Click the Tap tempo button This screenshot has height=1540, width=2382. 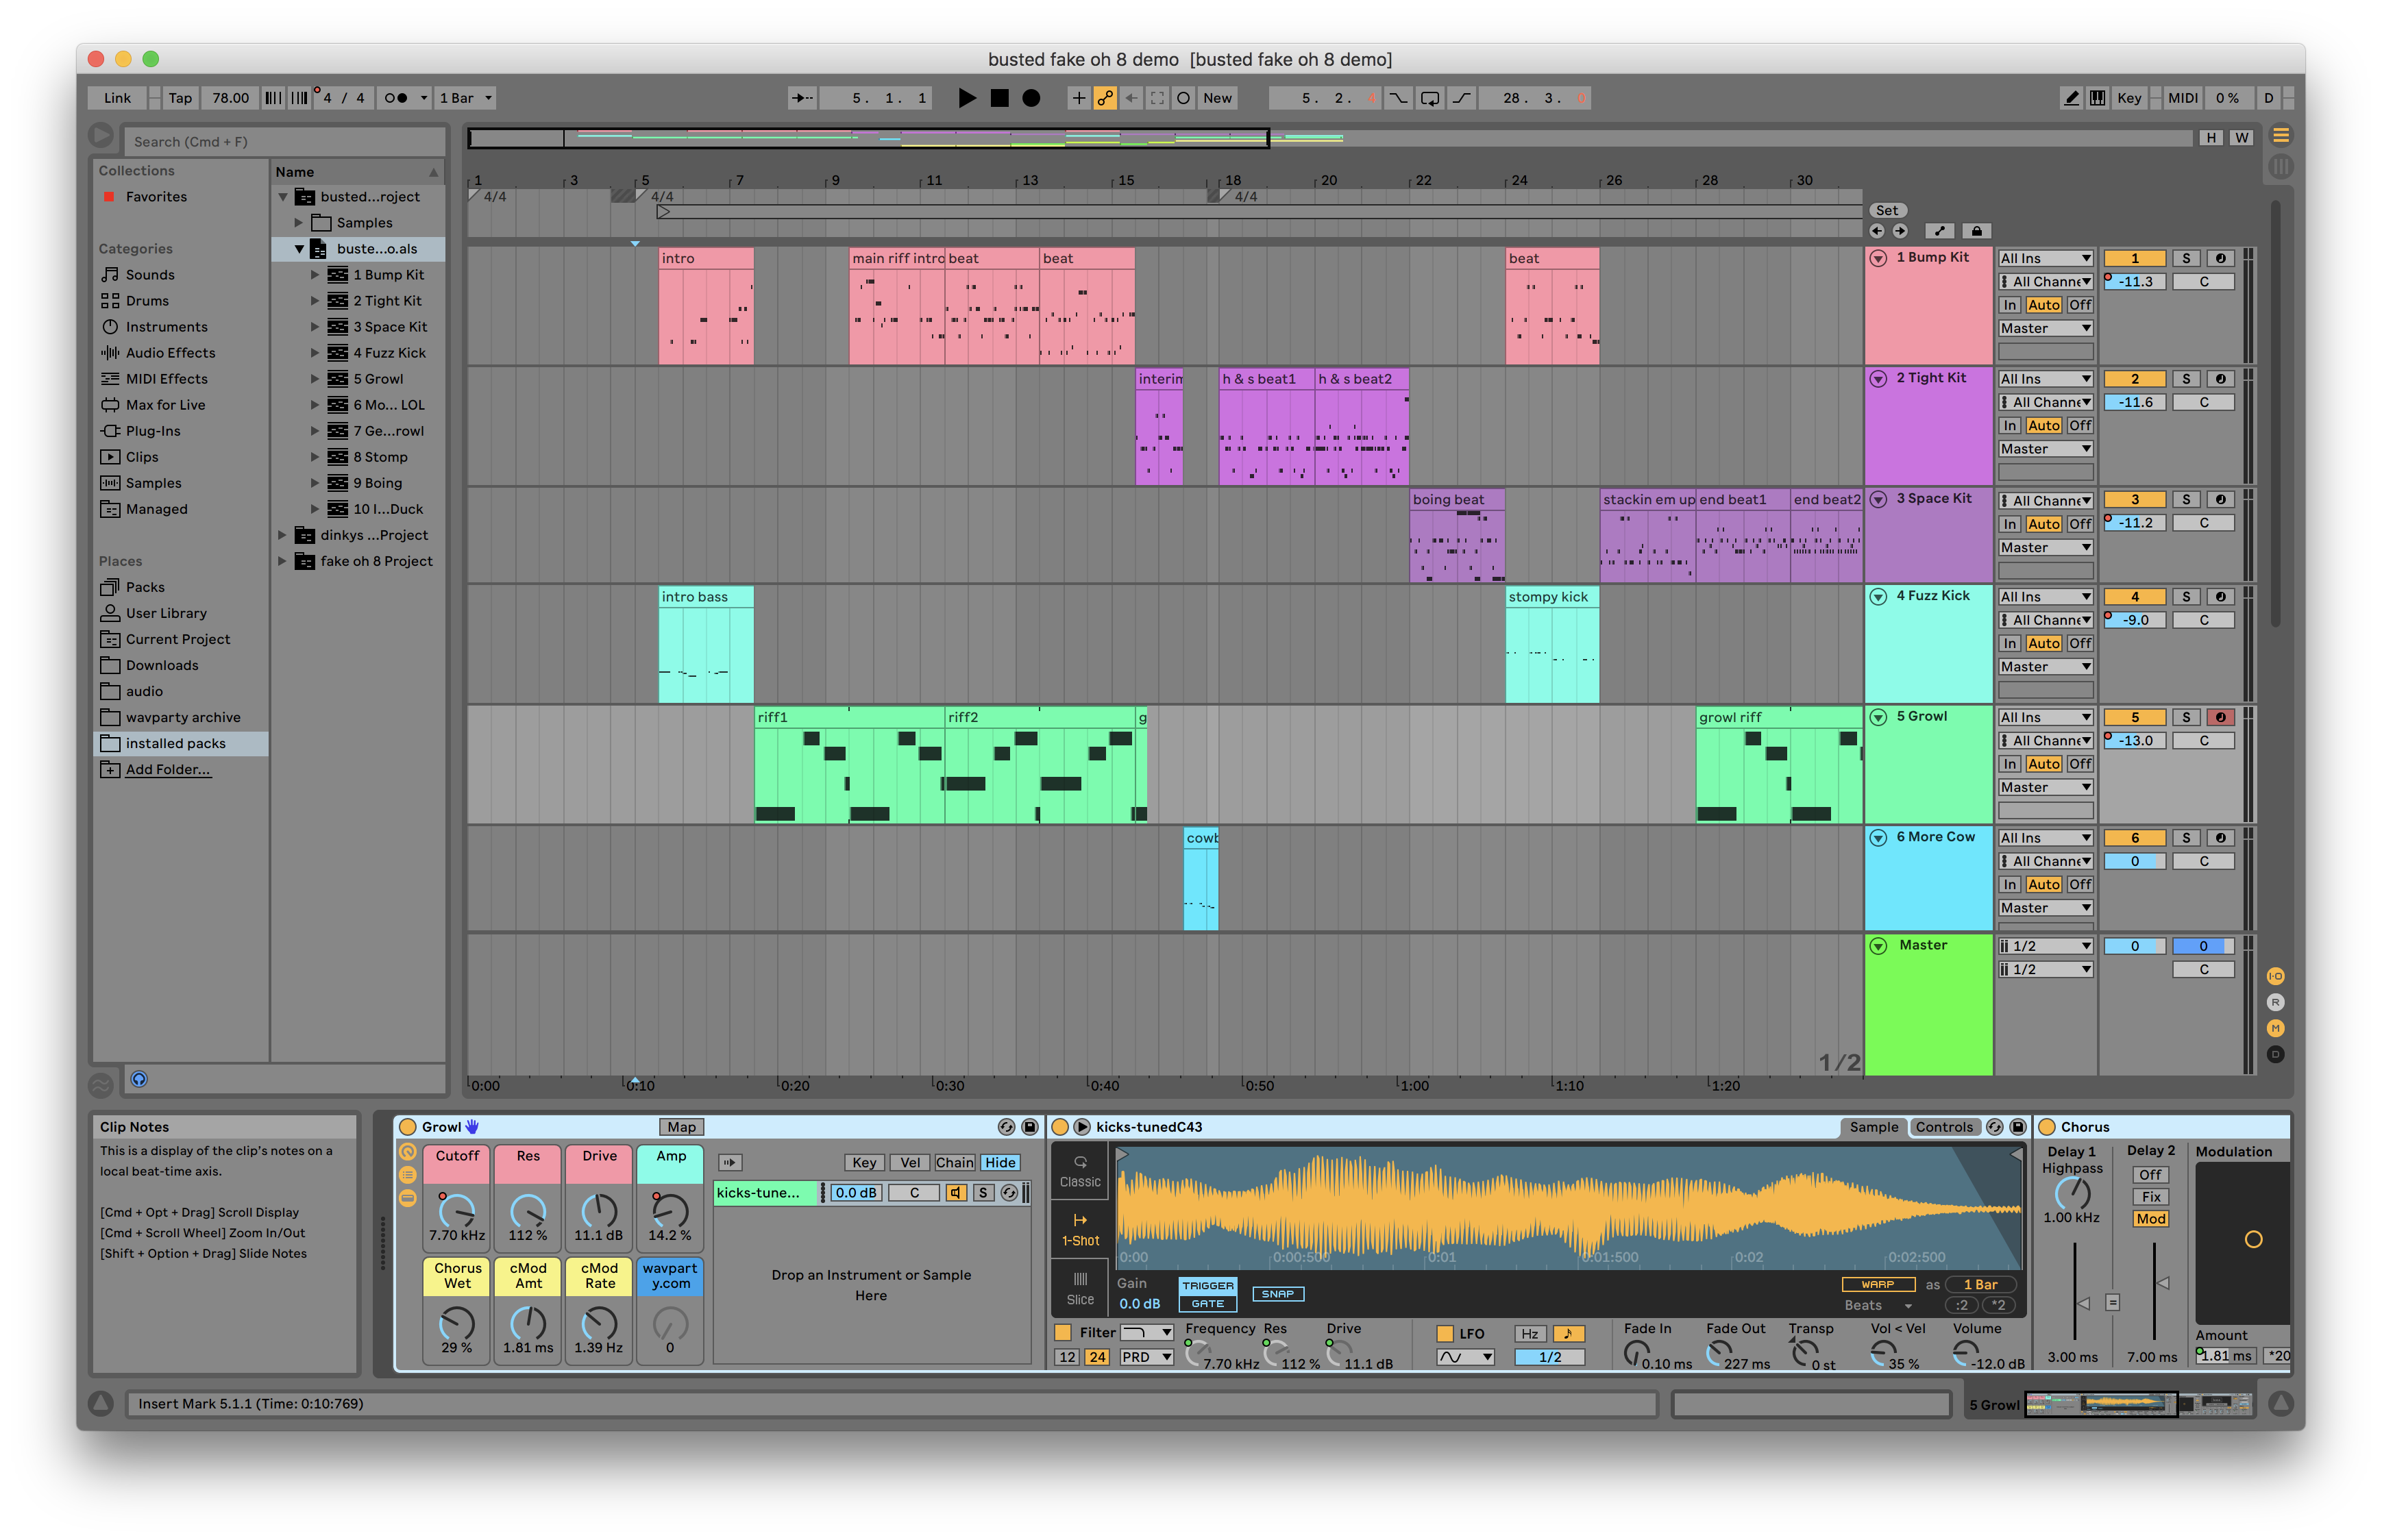click(180, 98)
